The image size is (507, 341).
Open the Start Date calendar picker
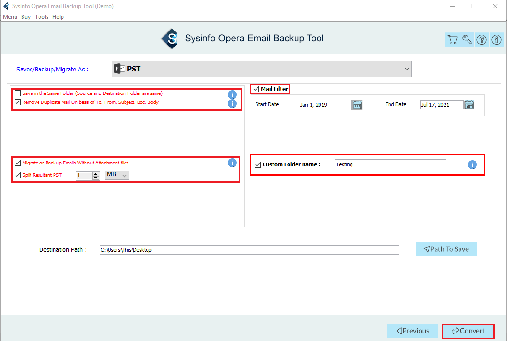point(357,105)
